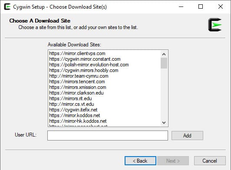Select http://mirror.team-cymru.com entry
The image size is (231, 170).
(x=79, y=76)
